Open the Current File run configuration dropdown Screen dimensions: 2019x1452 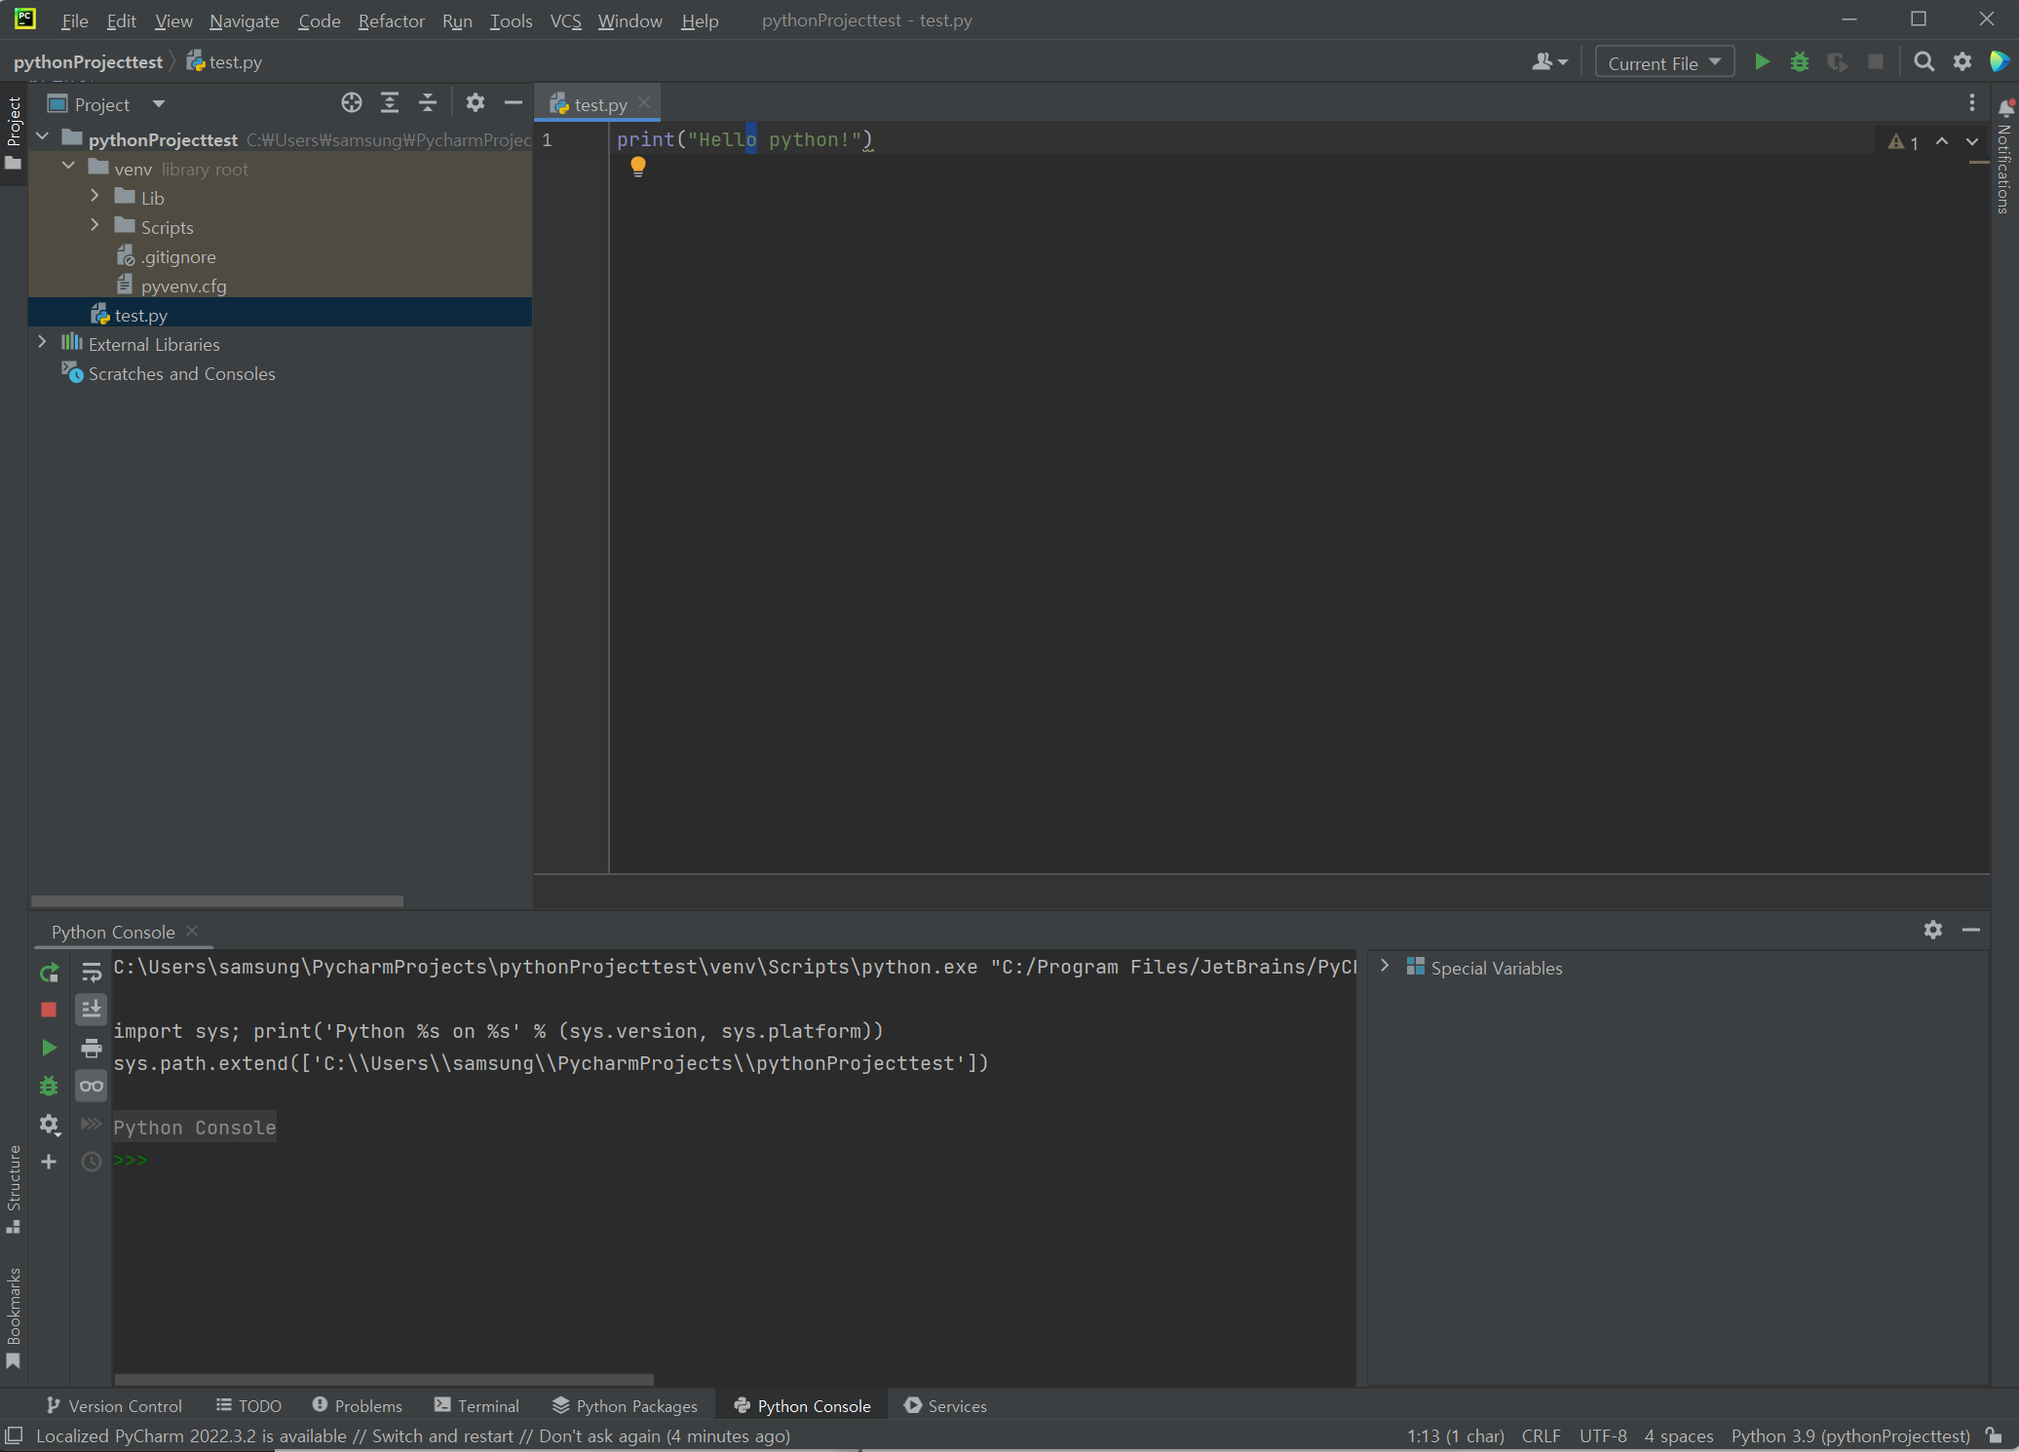1664,62
